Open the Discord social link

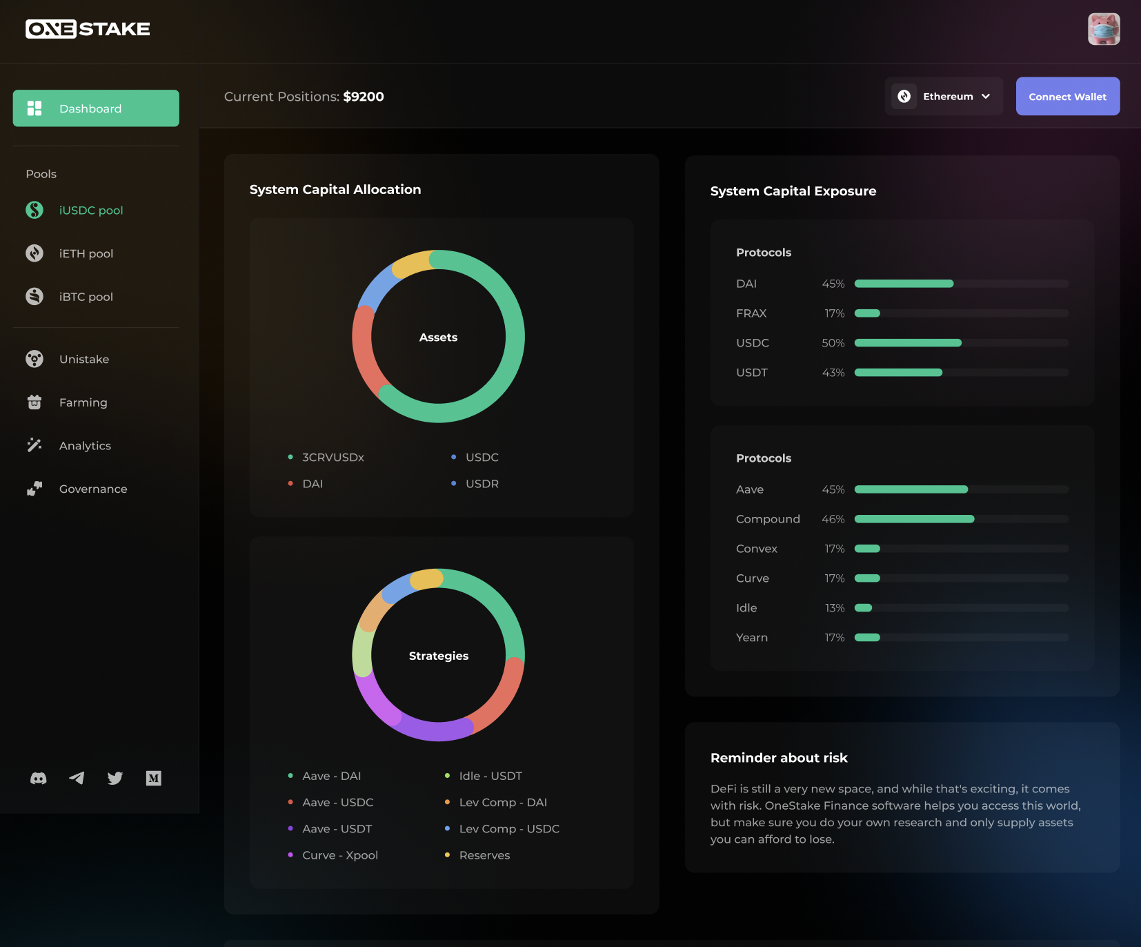point(39,779)
